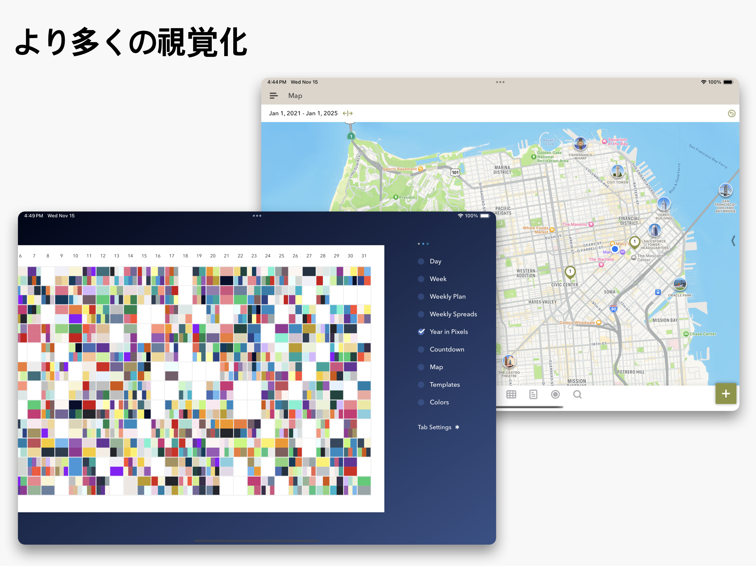Open the calendar grid tab icon
Screen dimensions: 756x566
tap(511, 395)
